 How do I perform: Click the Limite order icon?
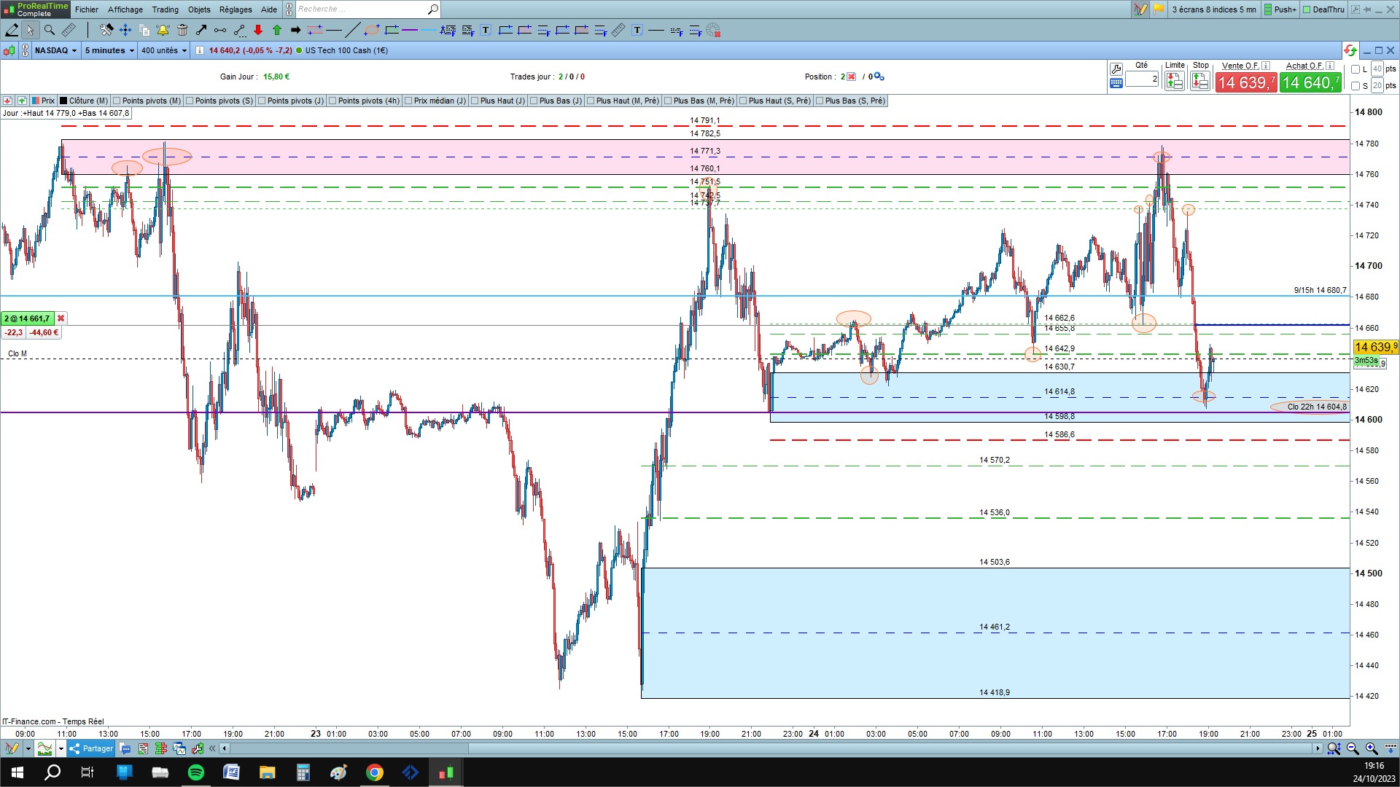pos(1174,81)
